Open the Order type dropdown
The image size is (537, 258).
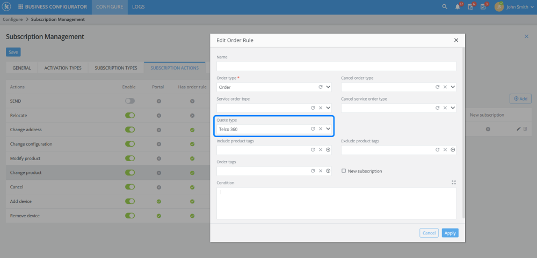pos(328,87)
